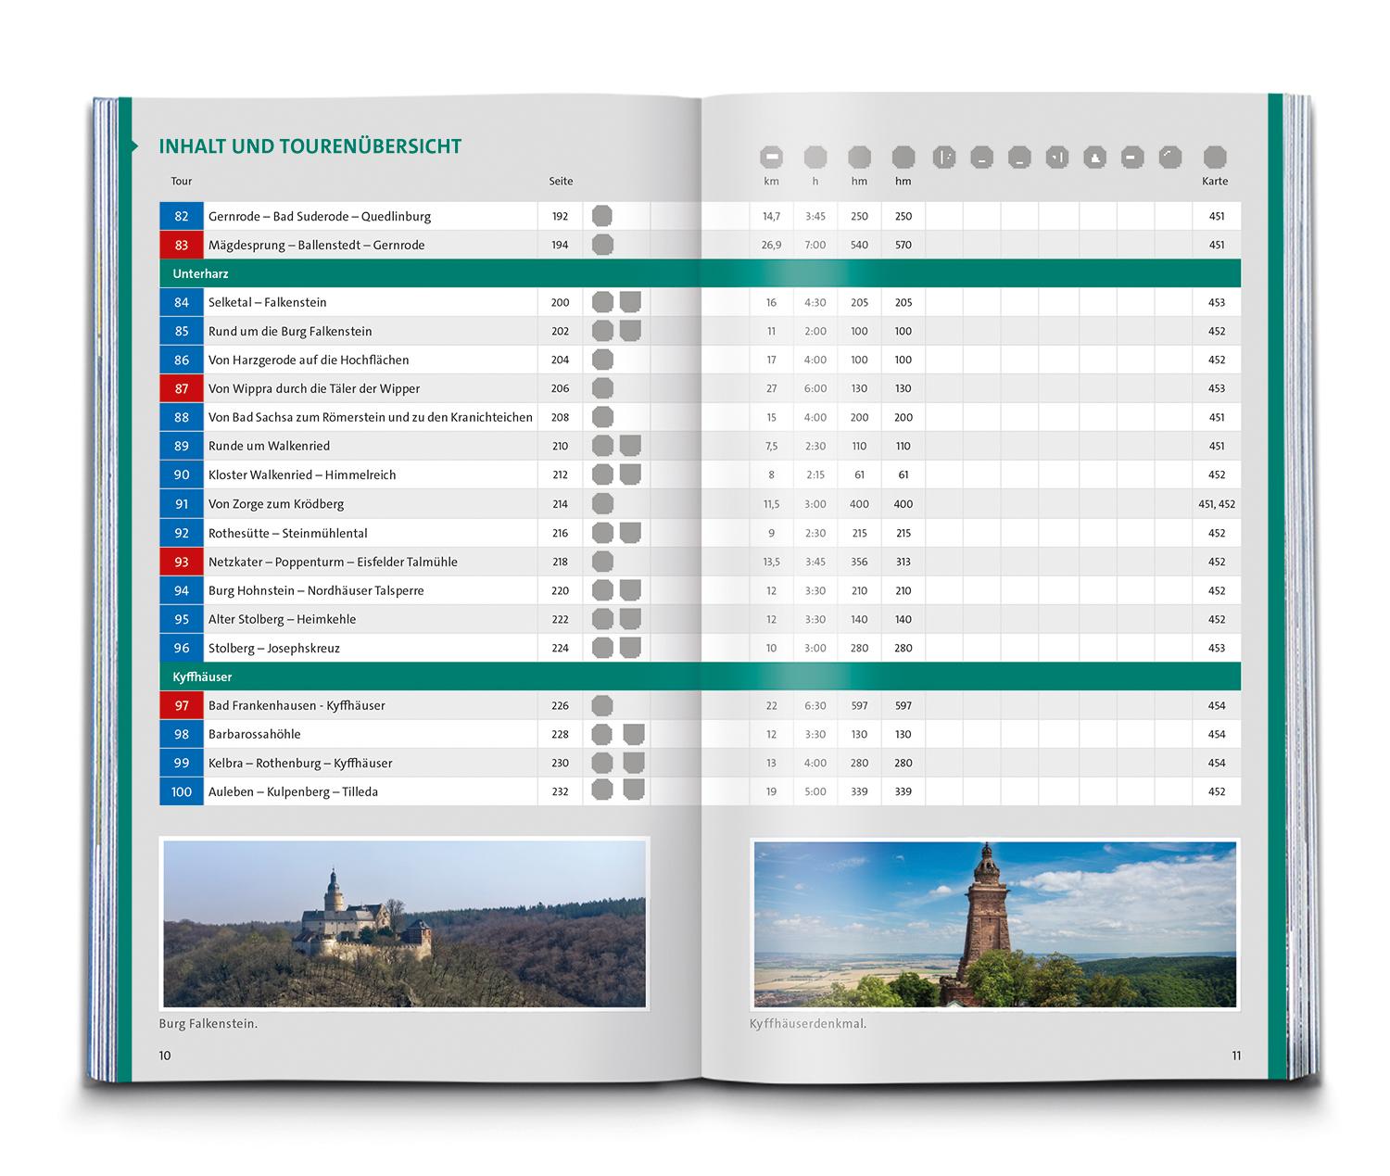Toggle the red marker on tour 97 Bad Frankenhausen
Screen dimensions: 1390x1176
182,704
